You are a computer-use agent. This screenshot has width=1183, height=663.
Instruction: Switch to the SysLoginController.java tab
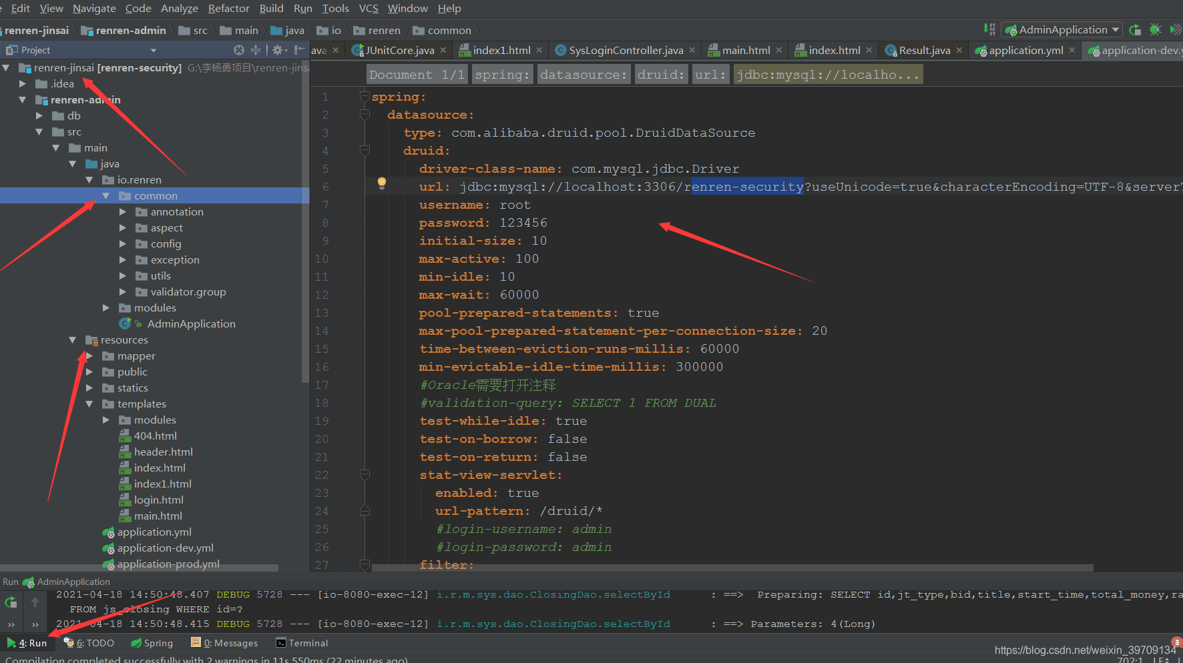click(625, 51)
